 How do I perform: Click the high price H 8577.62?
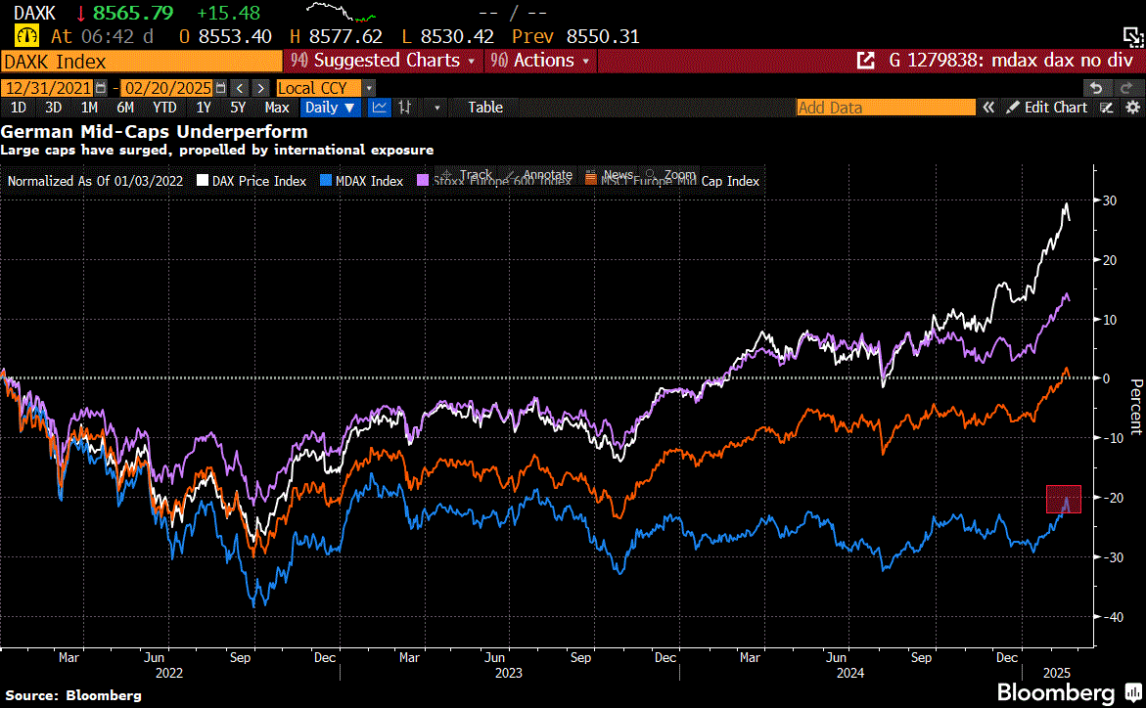pyautogui.click(x=337, y=36)
